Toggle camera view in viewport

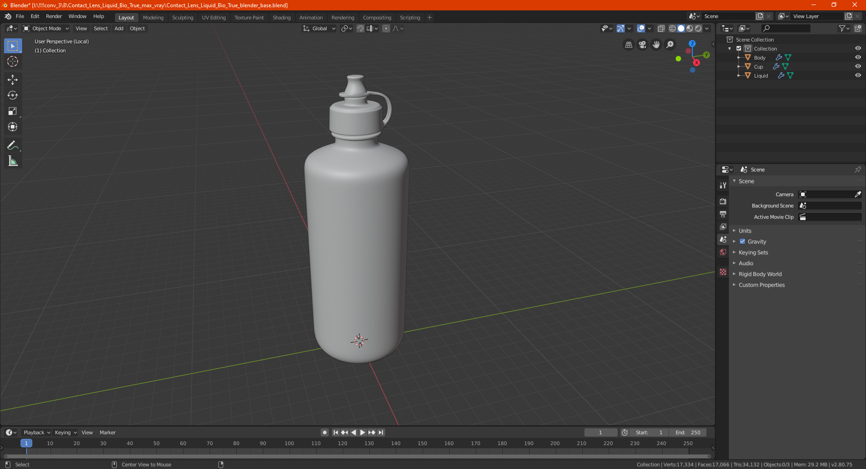pyautogui.click(x=642, y=45)
